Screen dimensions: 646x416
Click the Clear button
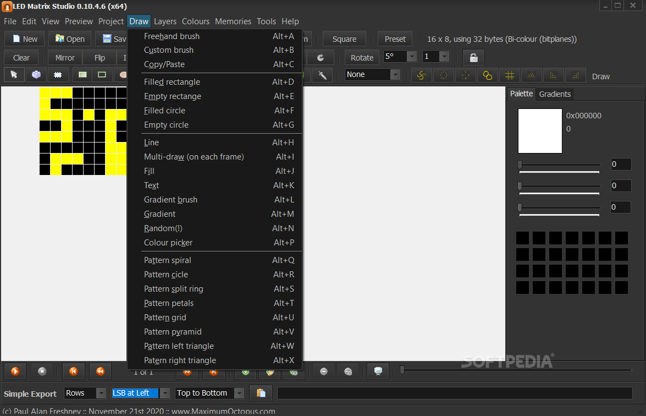[x=21, y=58]
